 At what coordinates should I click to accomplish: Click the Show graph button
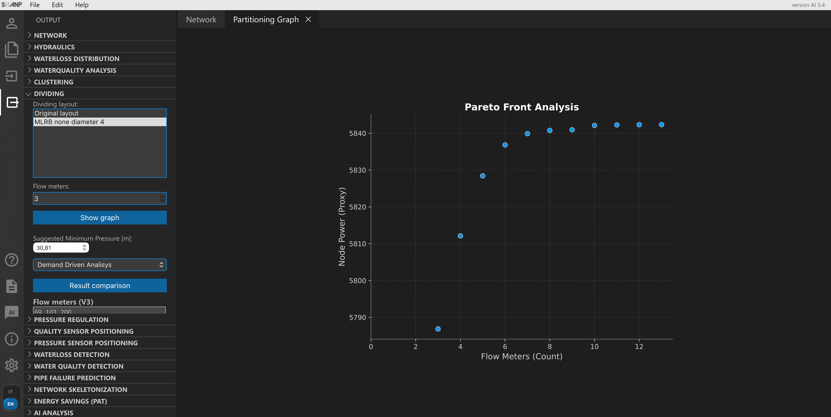pos(100,218)
